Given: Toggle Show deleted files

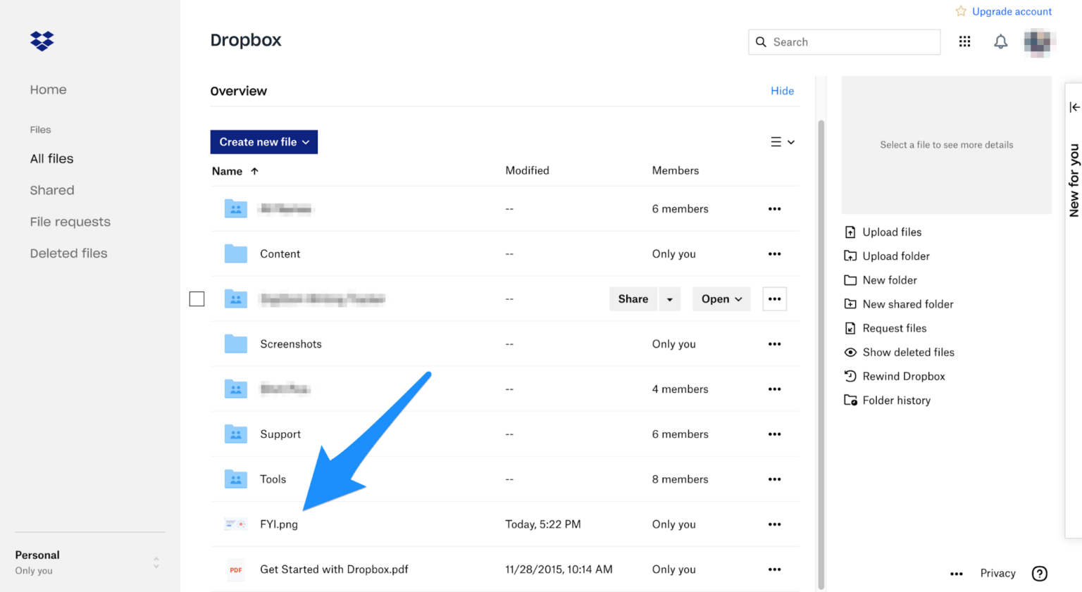Looking at the screenshot, I should [900, 352].
